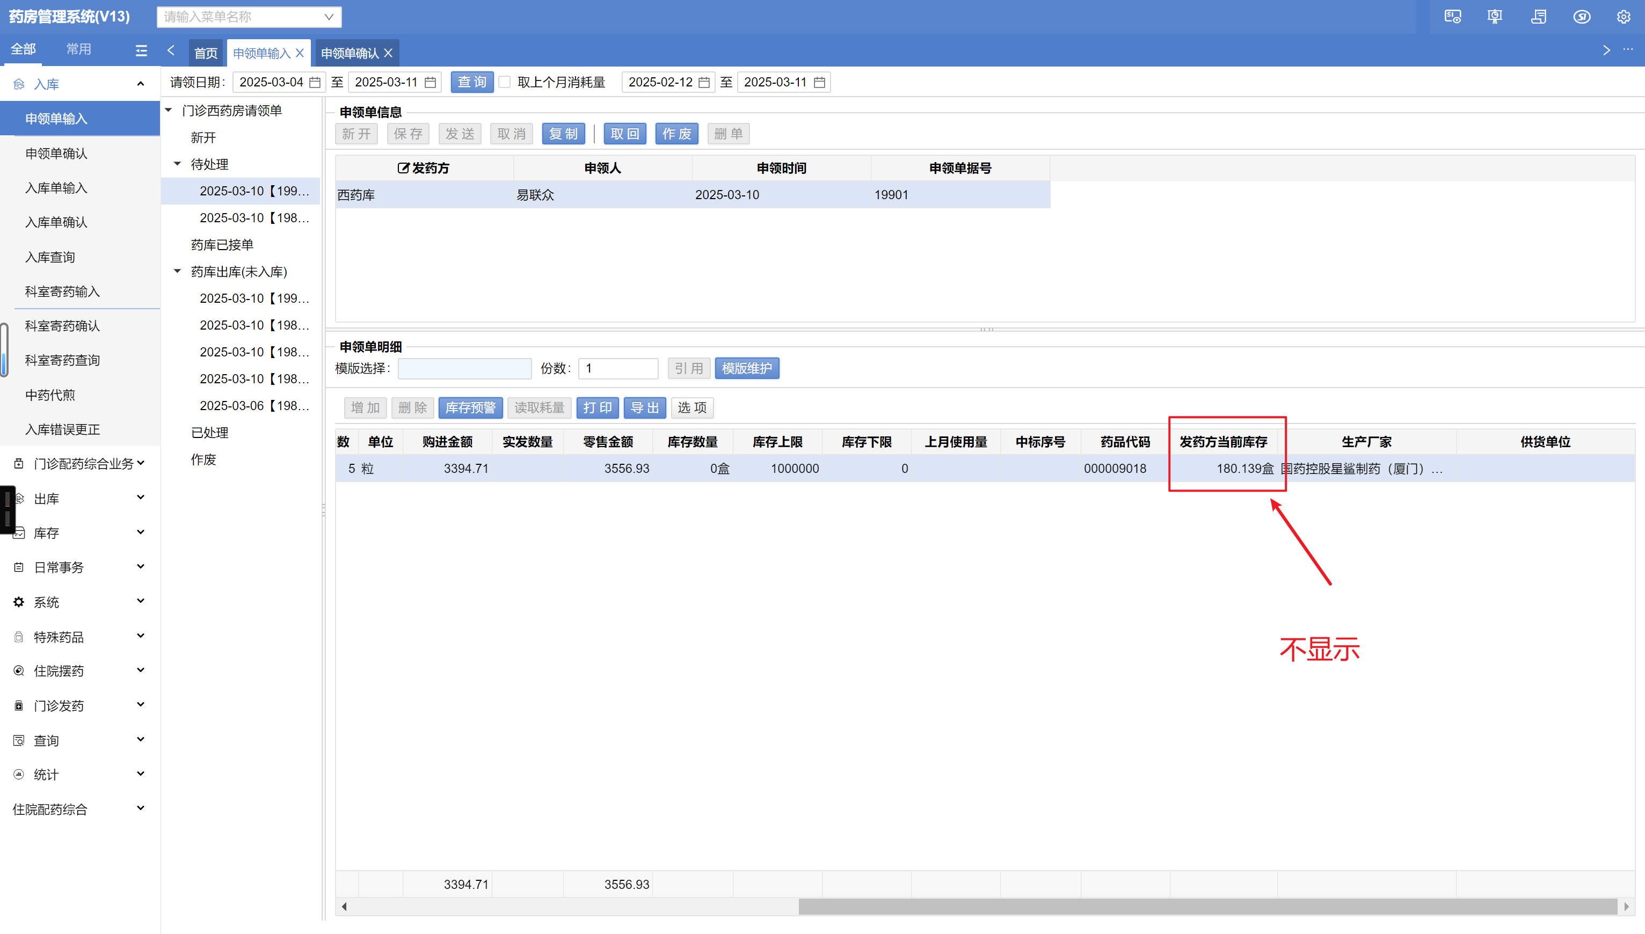The height and width of the screenshot is (934, 1645).
Task: Enable 取上个月消耗量 checkbox
Action: (x=505, y=82)
